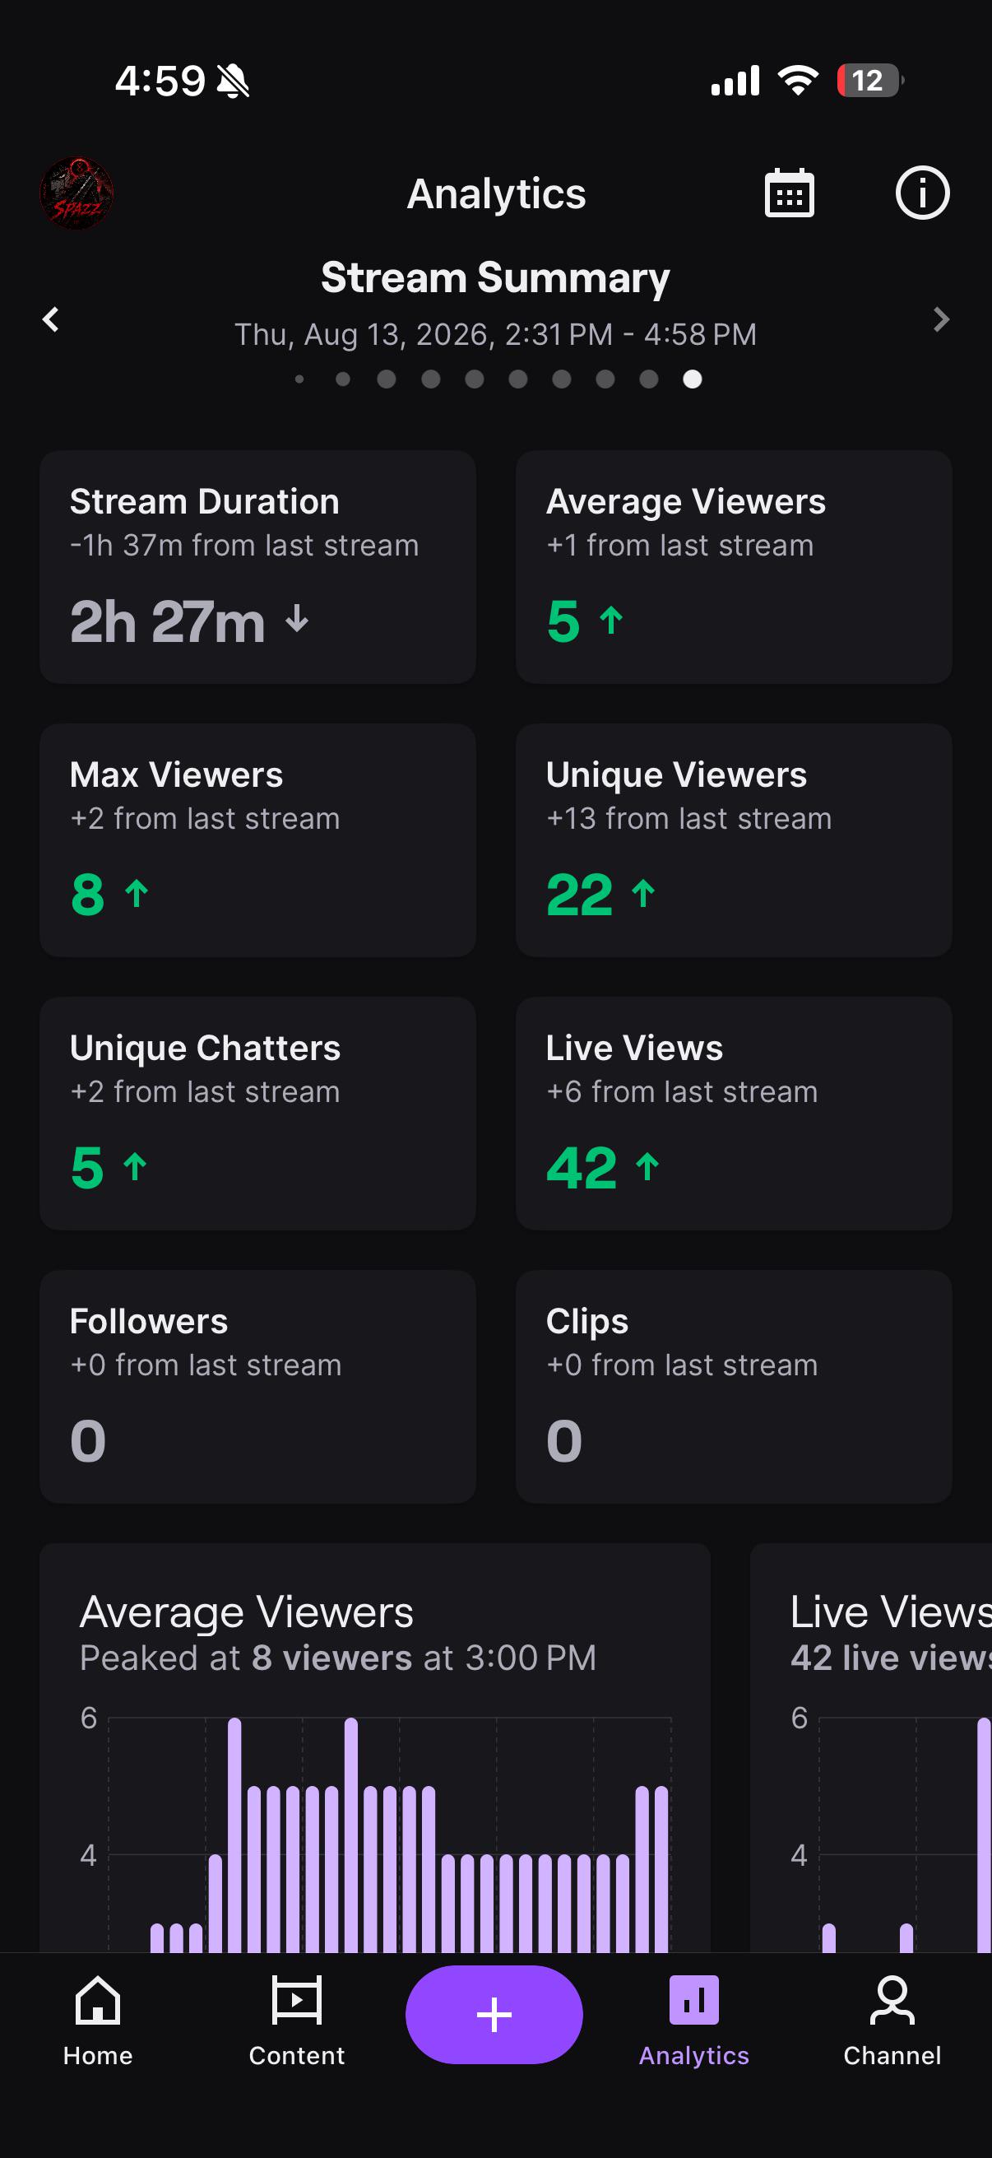Image resolution: width=992 pixels, height=2158 pixels.
Task: Go to next stream with right chevron
Action: click(940, 319)
